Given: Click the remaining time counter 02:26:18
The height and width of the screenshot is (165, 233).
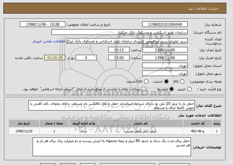Looking at the screenshot, I should click(x=55, y=58).
